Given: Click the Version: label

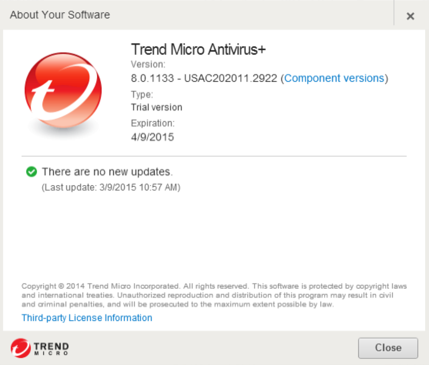Looking at the screenshot, I should (148, 64).
